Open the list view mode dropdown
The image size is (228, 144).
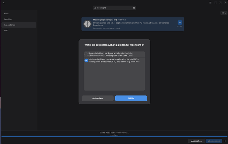[224, 13]
